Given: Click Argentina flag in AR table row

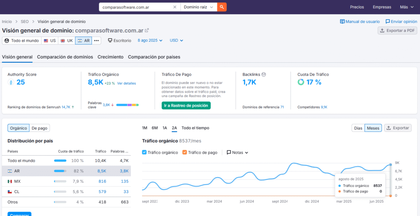Looking at the screenshot, I should [10, 171].
